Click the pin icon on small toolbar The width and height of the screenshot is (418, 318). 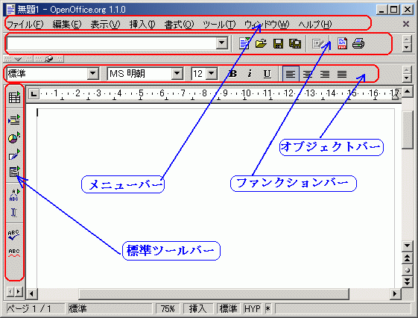pos(48,59)
